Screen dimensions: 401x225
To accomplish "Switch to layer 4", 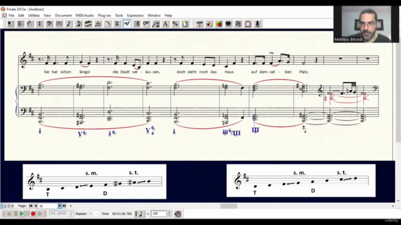I will pyautogui.click(x=12, y=206).
